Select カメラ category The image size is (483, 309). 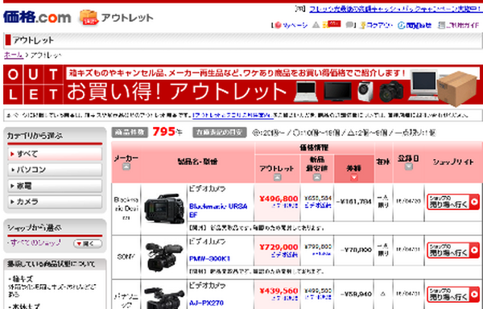pos(55,202)
